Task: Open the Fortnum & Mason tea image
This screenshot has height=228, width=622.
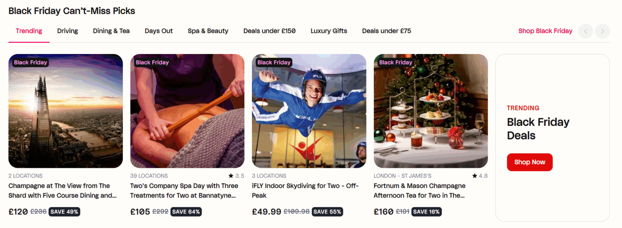Action: [430, 111]
